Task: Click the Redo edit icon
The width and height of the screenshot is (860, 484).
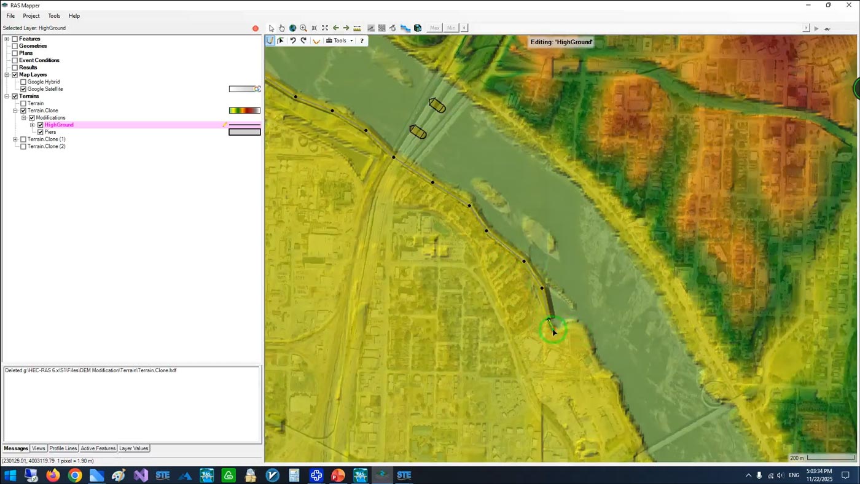Action: coord(303,41)
